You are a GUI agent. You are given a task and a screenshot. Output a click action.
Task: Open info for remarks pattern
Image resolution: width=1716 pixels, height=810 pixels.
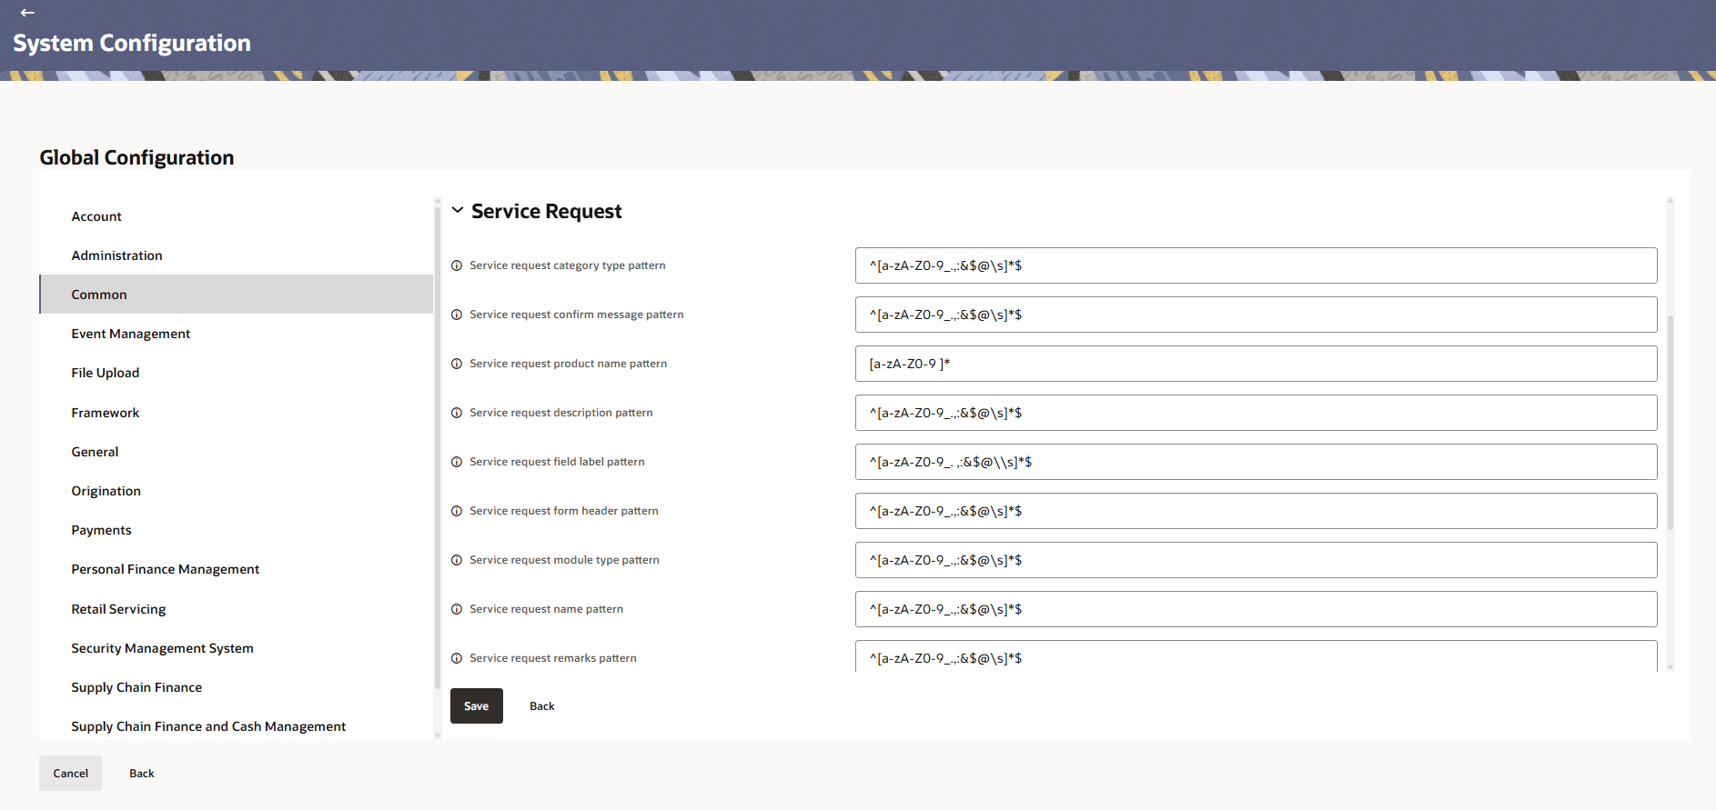457,658
